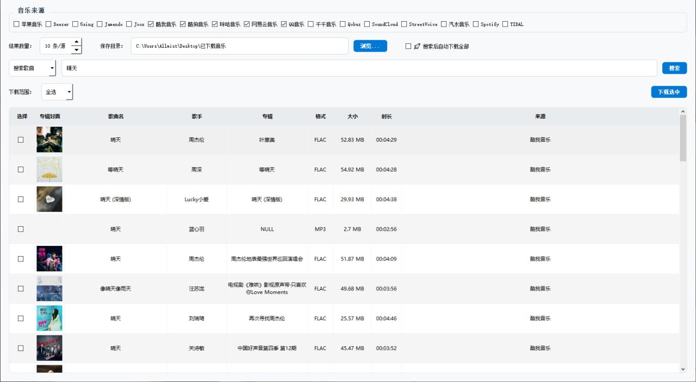Uncheck the 网易云音乐 source

click(x=247, y=24)
